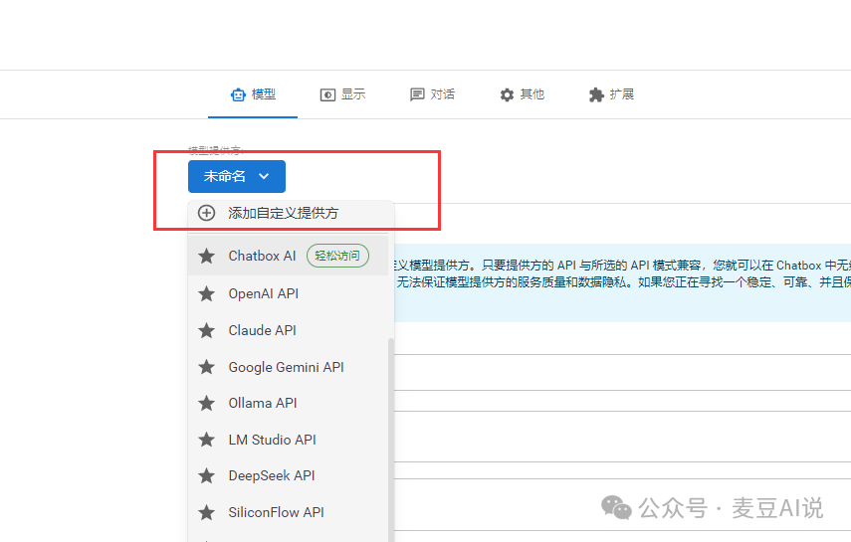Switch to the 显示 tab
The height and width of the screenshot is (542, 851).
click(x=342, y=94)
